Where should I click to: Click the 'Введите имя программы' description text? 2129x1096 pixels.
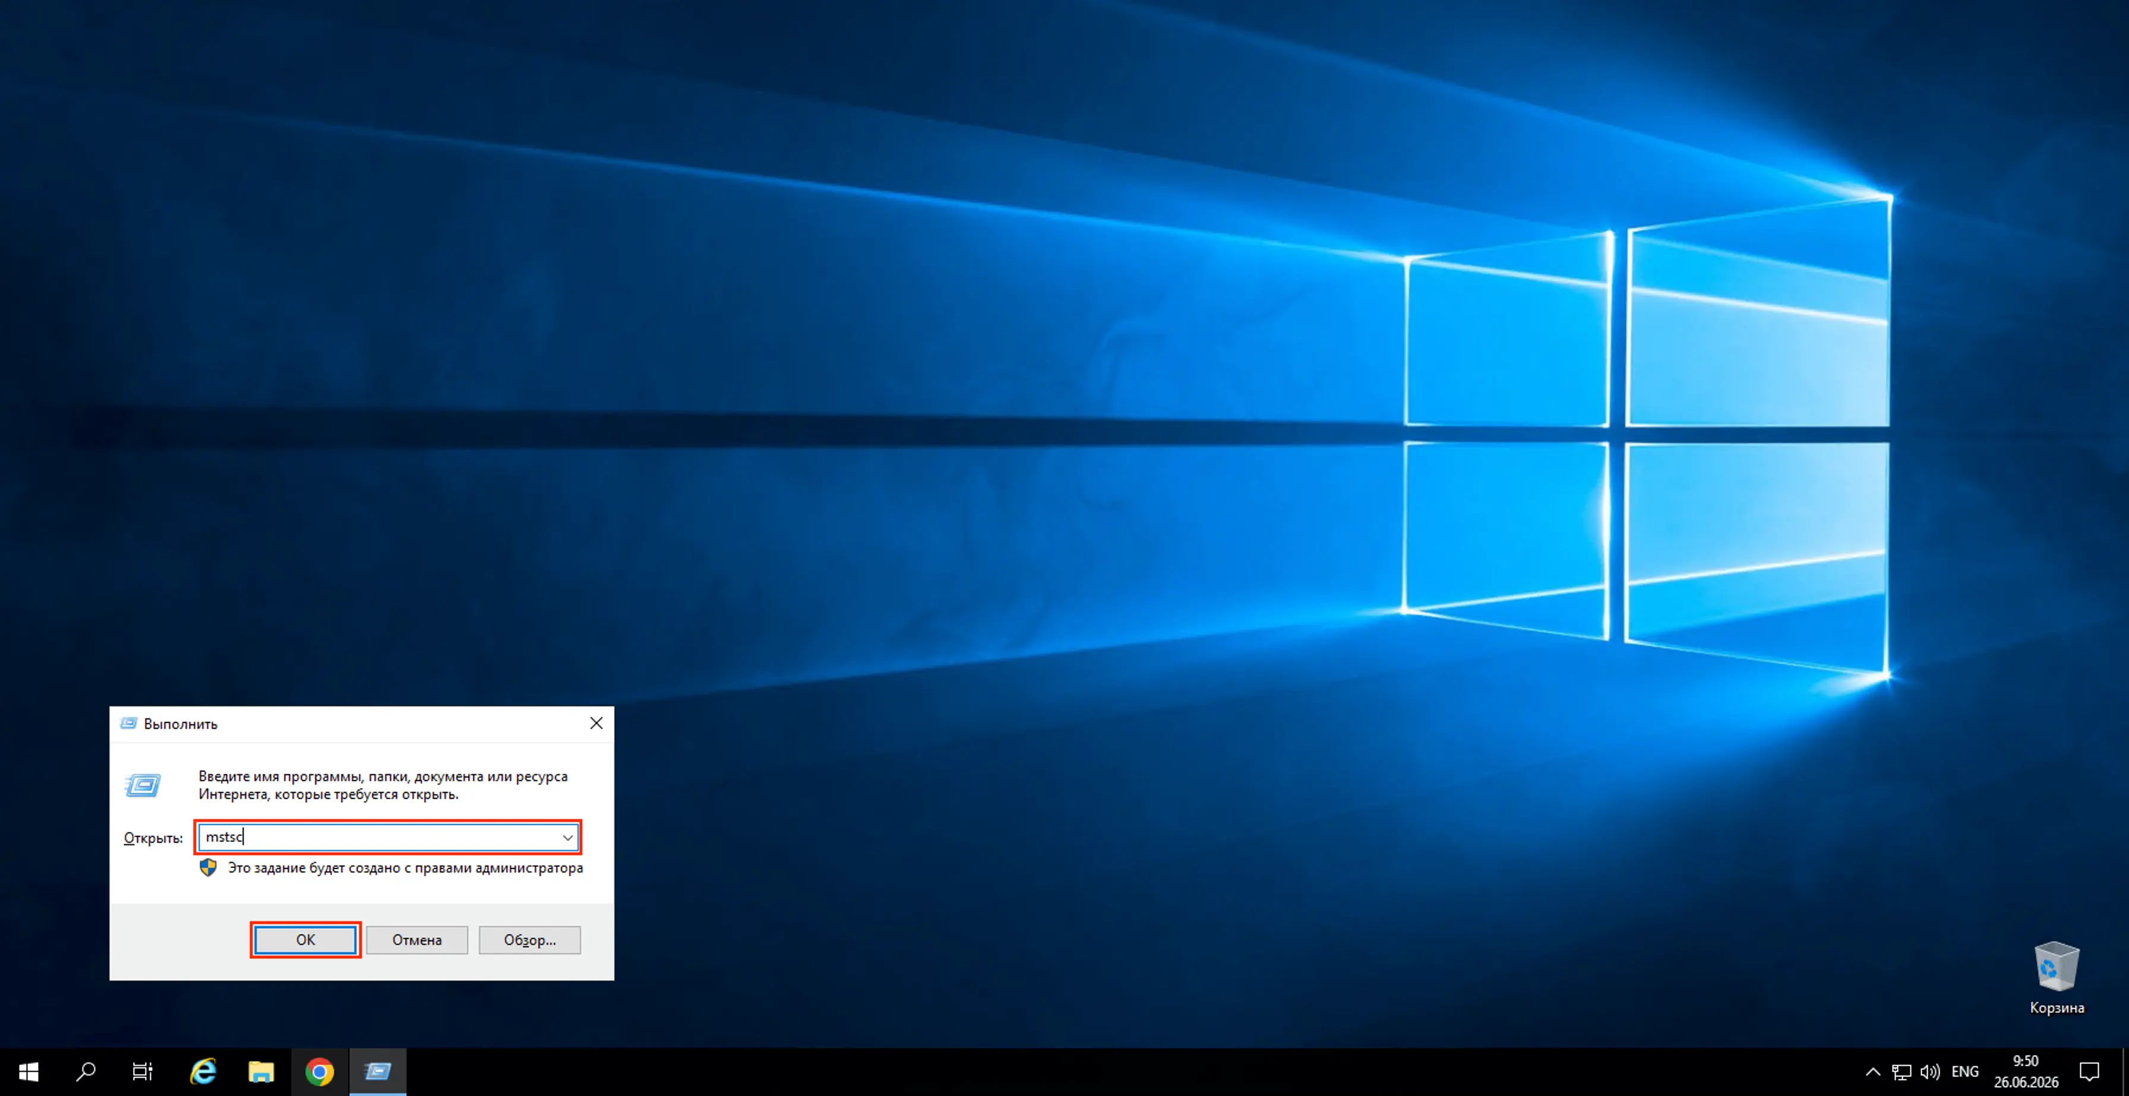point(383,785)
